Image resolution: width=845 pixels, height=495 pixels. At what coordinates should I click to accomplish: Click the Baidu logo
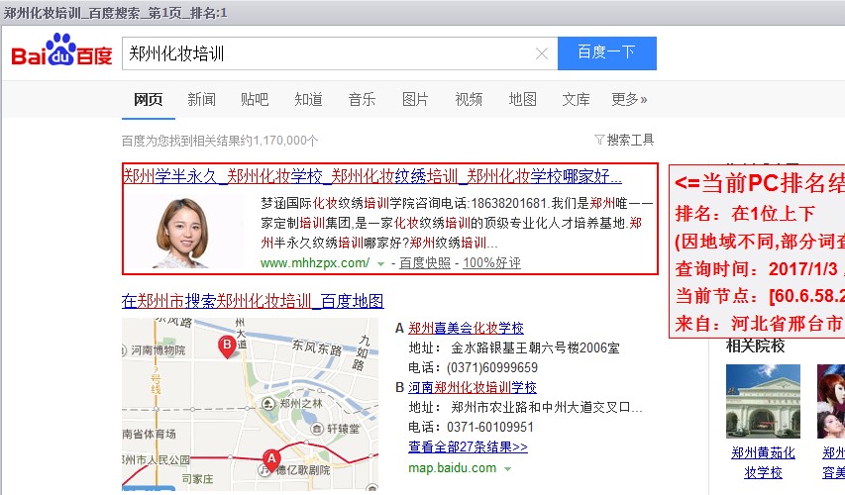point(61,53)
